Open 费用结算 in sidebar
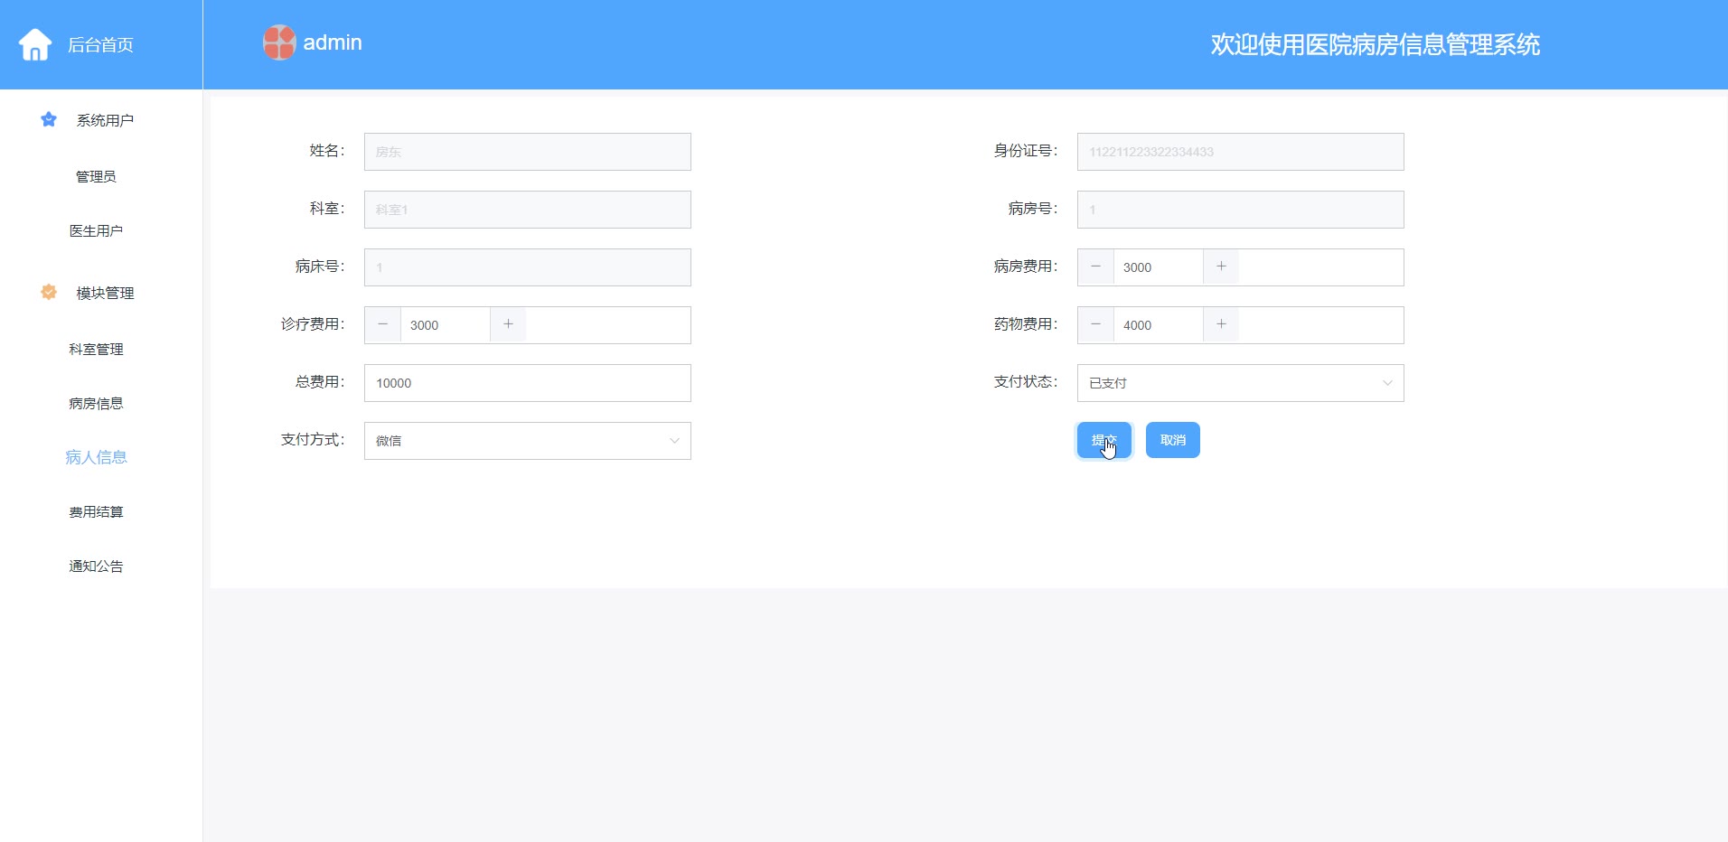Screen dimensions: 1728x842 96,511
